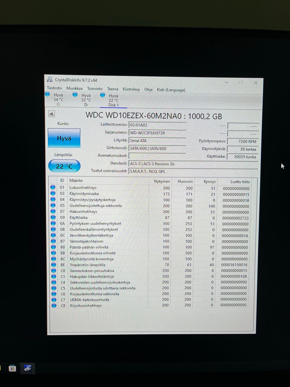Click the Sarjanumero serial number field
Image resolution: width=290 pixels, height=387 pixels.
[x=157, y=133]
